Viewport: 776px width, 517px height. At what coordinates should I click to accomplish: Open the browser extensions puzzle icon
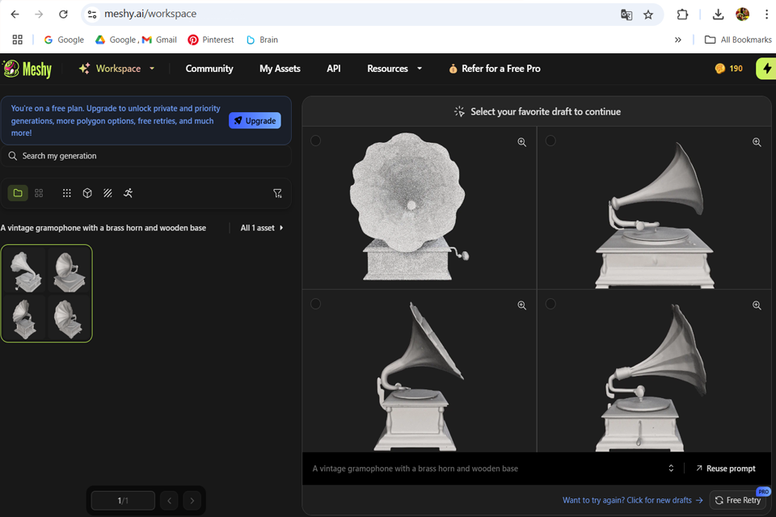(682, 15)
